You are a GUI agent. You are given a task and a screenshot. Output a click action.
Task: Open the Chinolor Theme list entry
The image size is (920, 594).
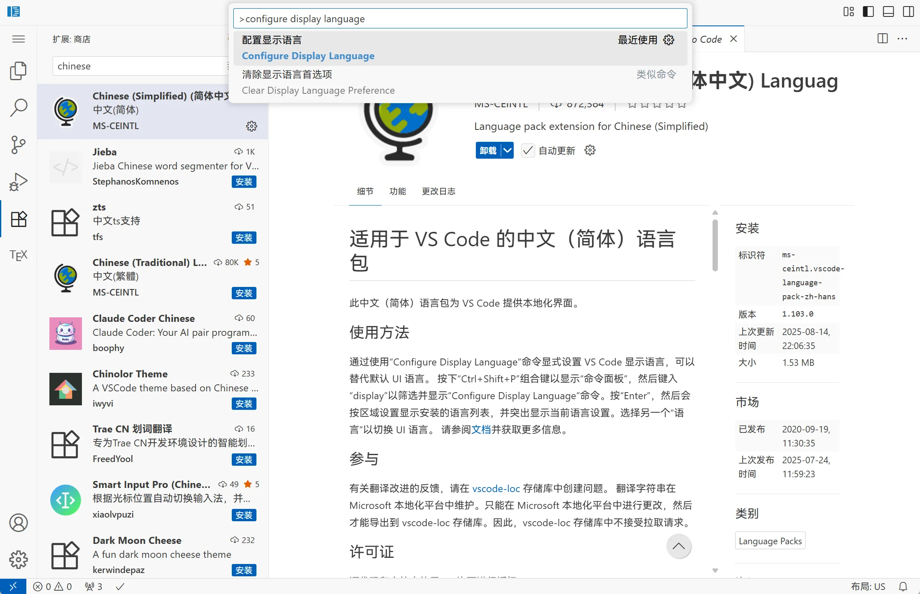click(152, 389)
